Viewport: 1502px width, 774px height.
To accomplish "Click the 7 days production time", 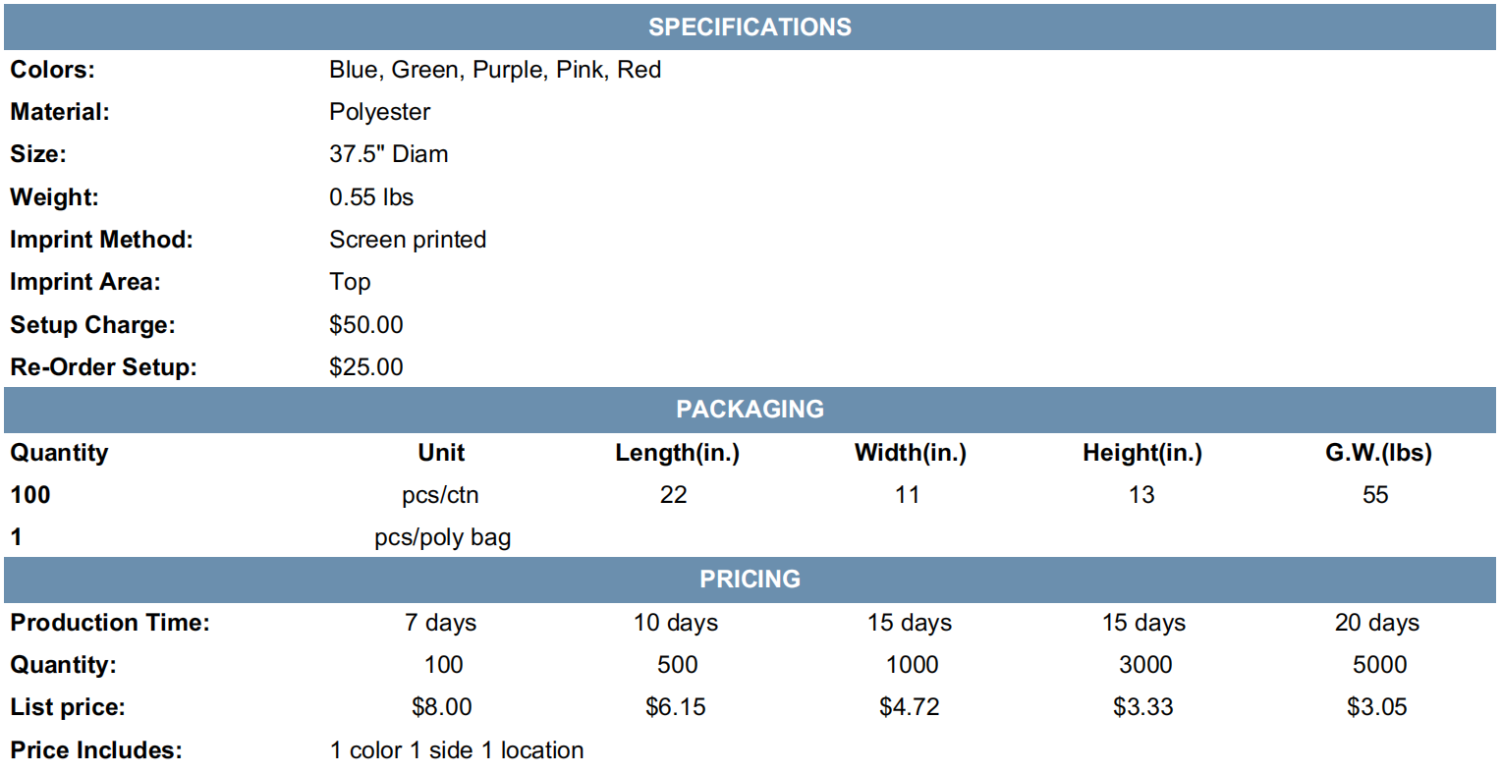I will click(x=440, y=623).
